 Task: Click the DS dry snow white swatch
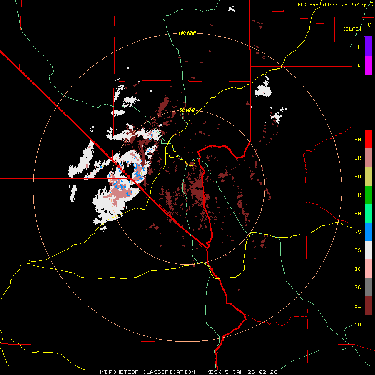tap(368, 250)
